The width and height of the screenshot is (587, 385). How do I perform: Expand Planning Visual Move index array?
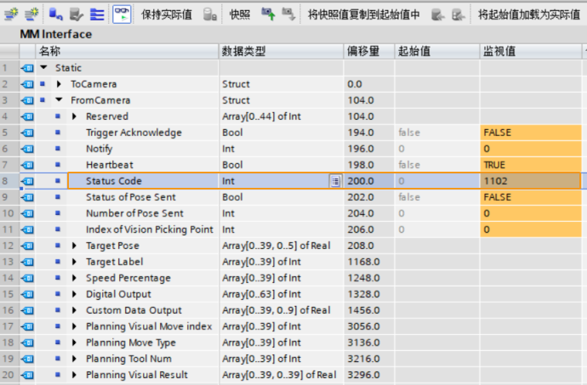(74, 326)
